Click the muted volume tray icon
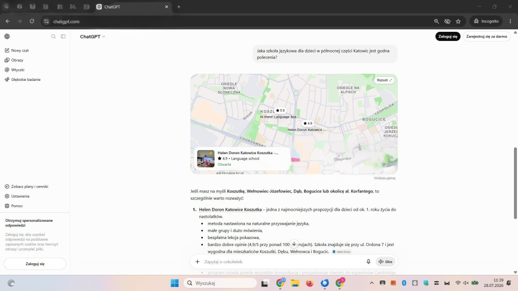Viewport: 518px width, 291px height. [466, 283]
